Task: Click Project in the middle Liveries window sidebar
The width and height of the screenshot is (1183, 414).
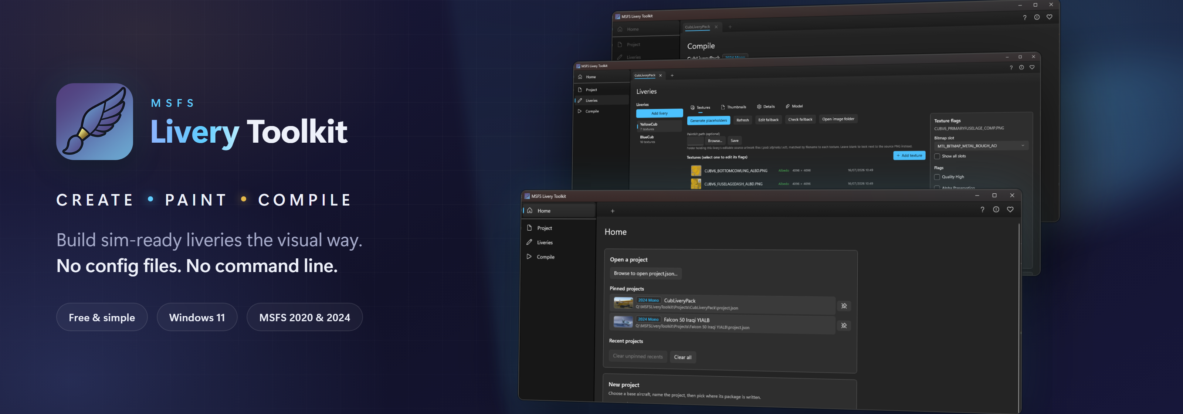Action: [x=601, y=90]
